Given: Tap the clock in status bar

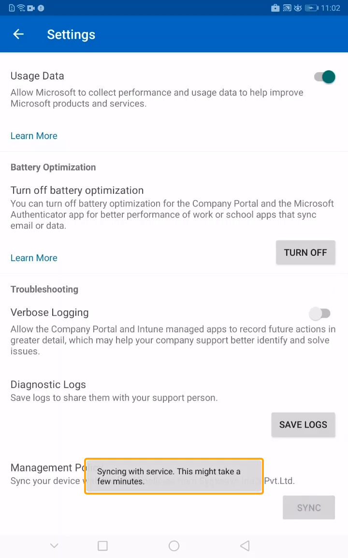Looking at the screenshot, I should tap(331, 8).
